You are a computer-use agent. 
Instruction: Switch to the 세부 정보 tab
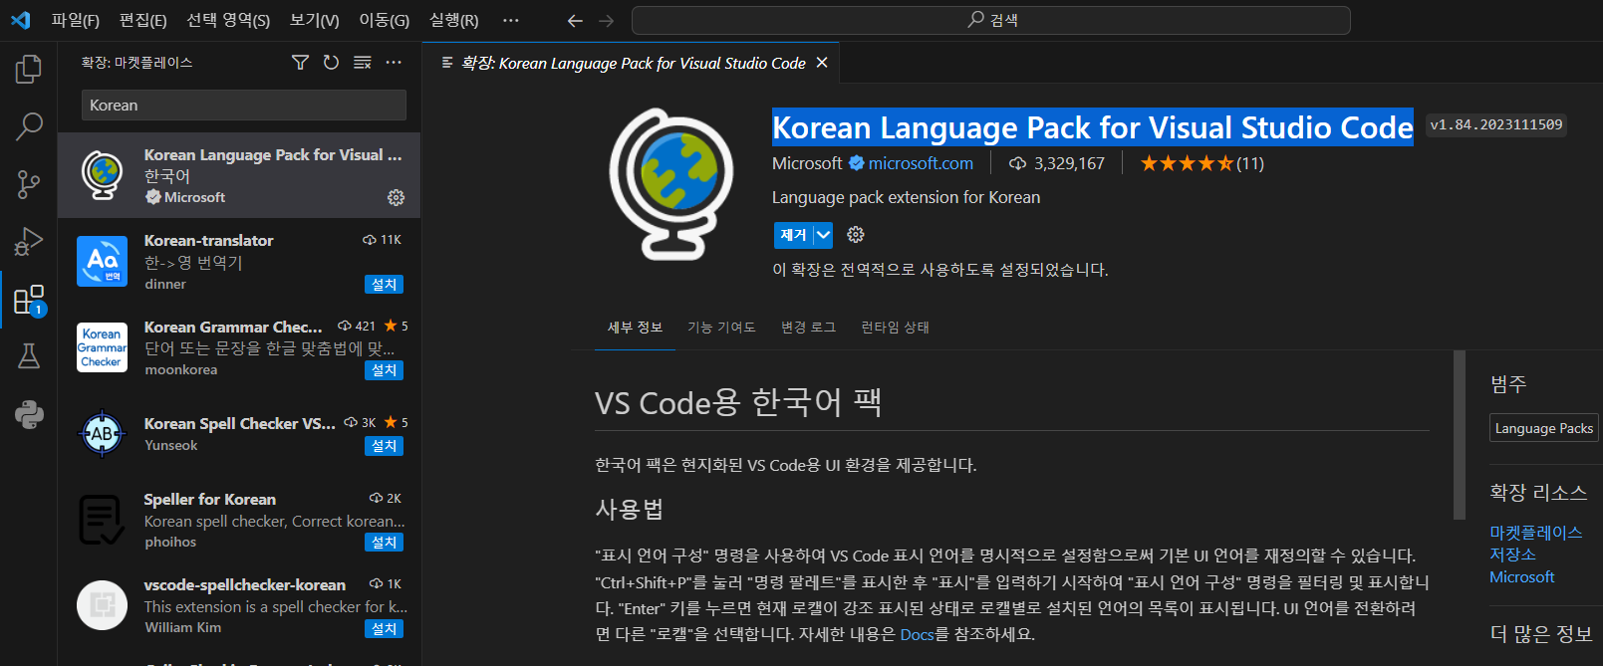pos(635,328)
